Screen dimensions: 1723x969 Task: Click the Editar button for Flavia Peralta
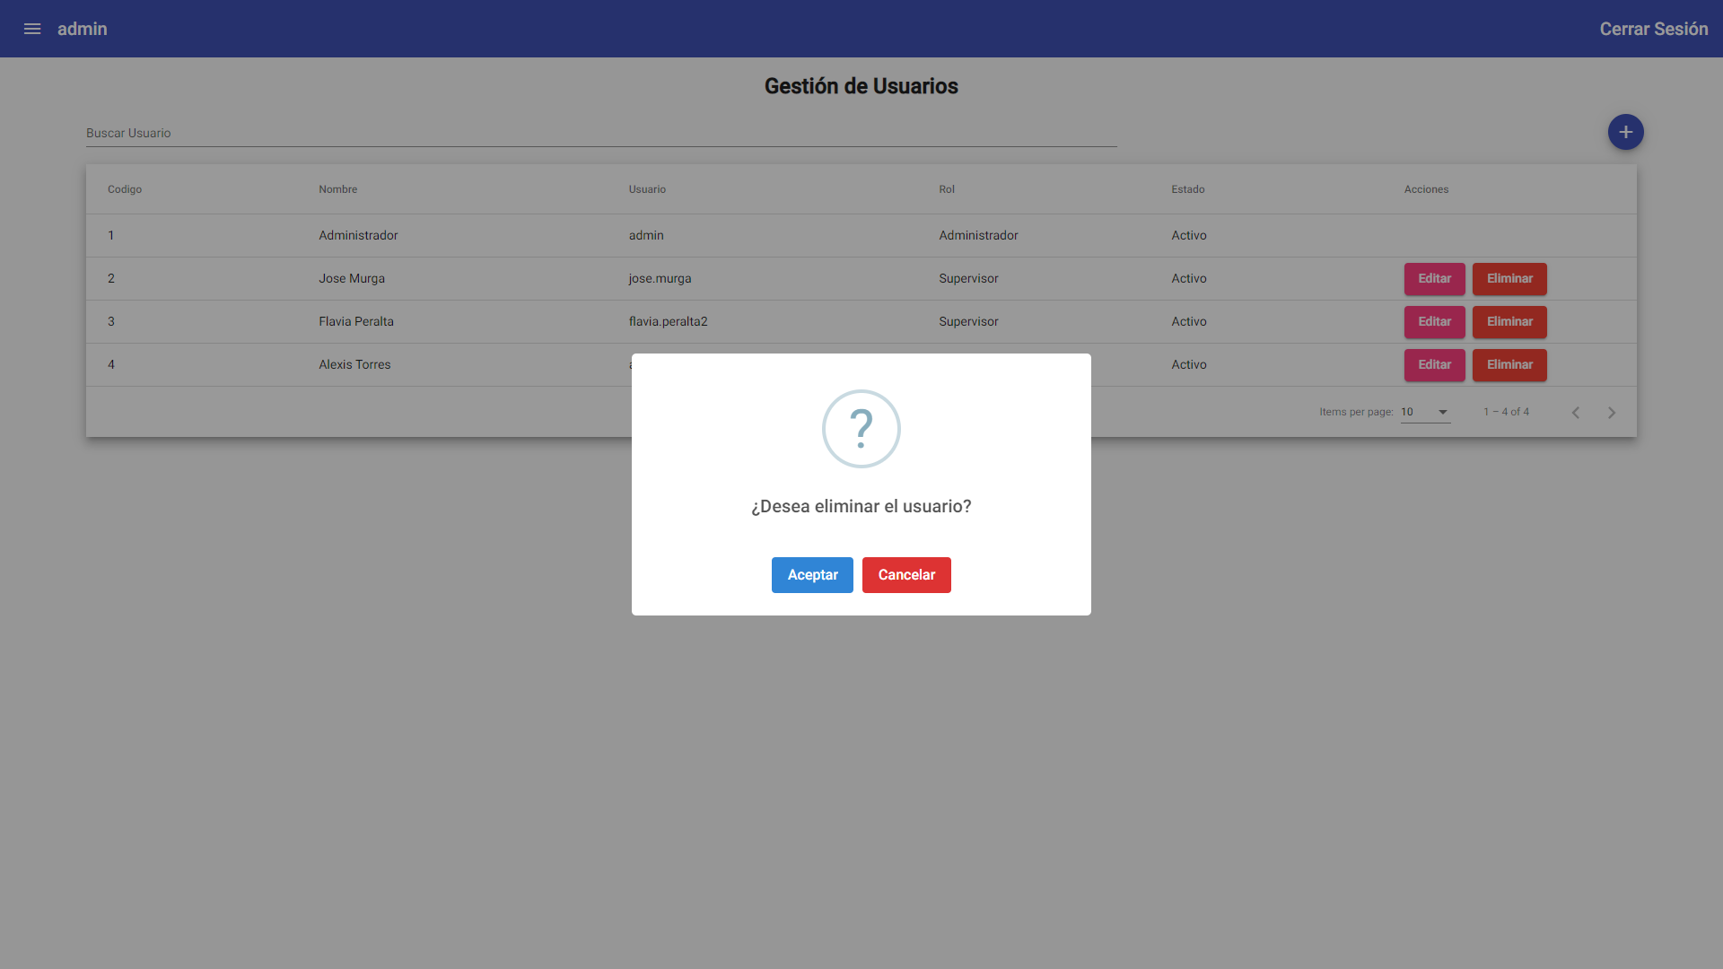1434,321
